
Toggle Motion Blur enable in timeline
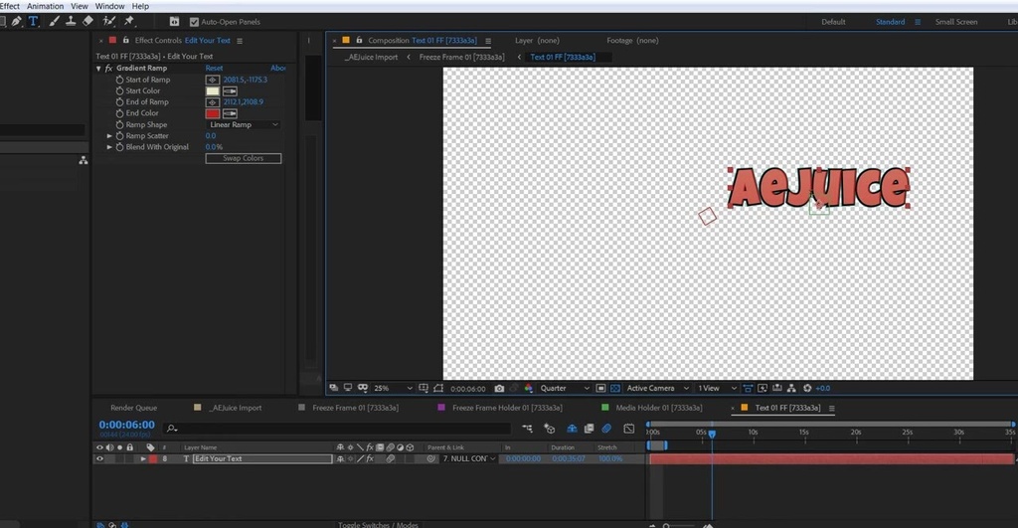point(606,429)
